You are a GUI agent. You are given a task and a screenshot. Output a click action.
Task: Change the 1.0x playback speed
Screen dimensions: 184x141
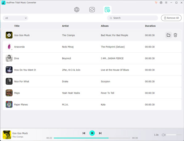156,135
